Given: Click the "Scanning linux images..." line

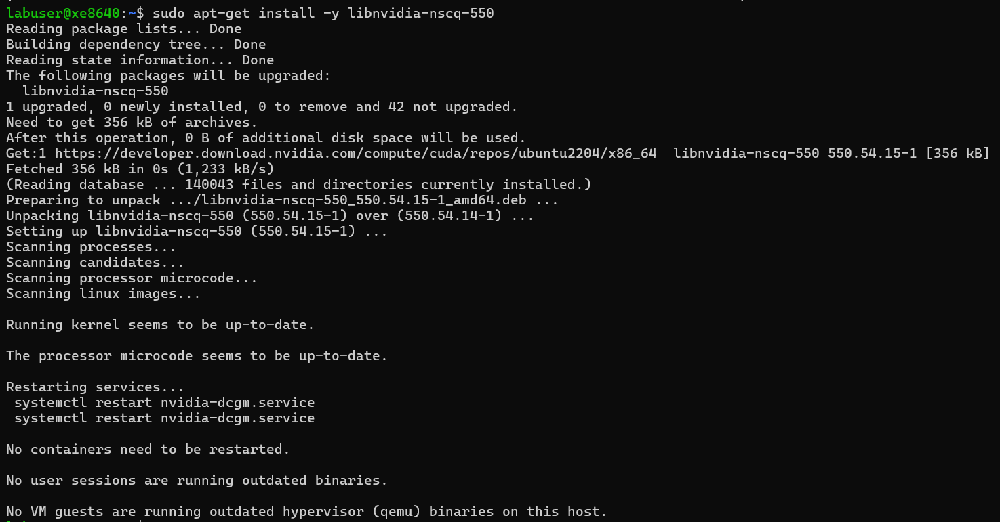Looking at the screenshot, I should pyautogui.click(x=103, y=294).
